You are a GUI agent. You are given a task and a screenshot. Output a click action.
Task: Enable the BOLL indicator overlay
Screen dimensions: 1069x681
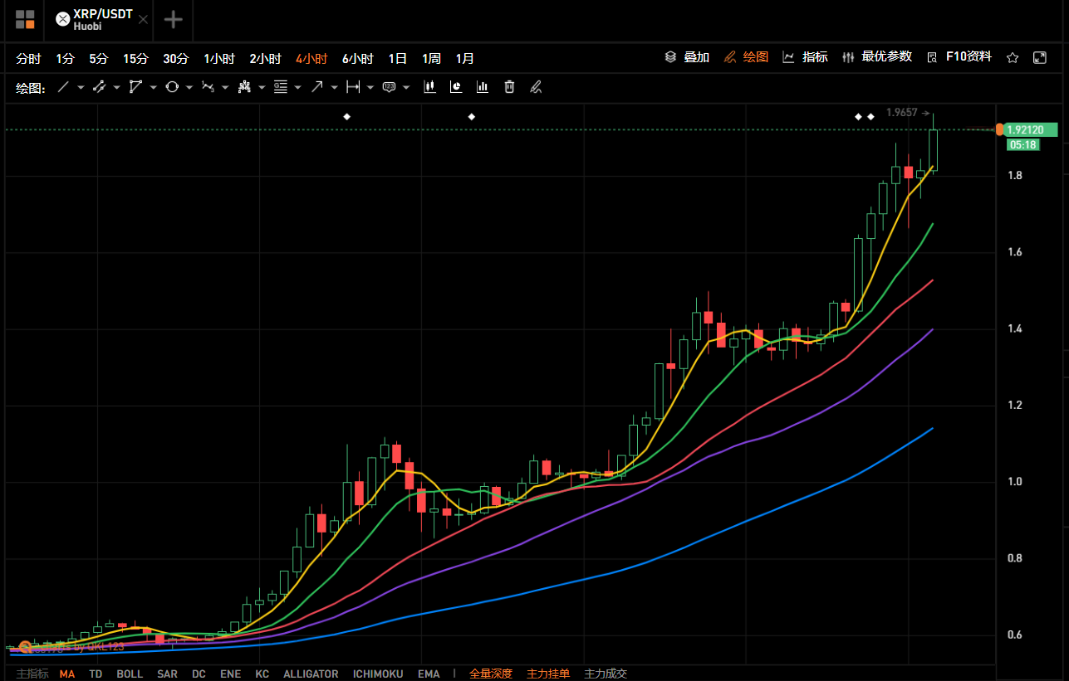(x=130, y=674)
